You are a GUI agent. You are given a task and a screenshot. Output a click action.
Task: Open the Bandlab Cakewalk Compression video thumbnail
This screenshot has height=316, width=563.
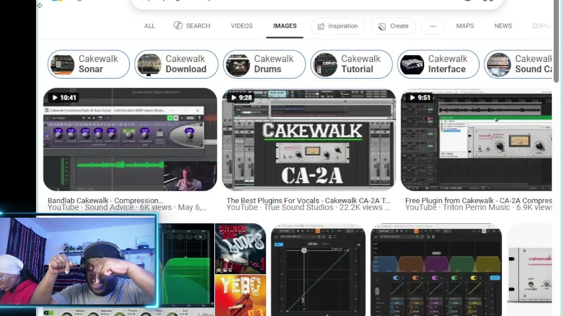coord(130,140)
